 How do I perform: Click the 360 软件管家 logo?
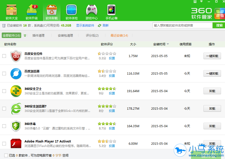tap(208, 14)
